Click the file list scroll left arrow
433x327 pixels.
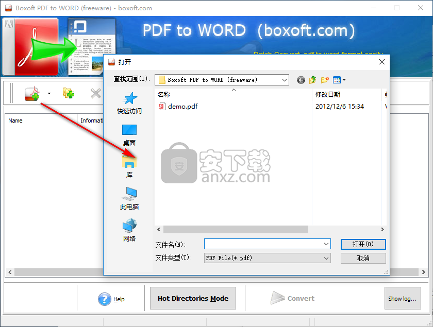click(159, 229)
